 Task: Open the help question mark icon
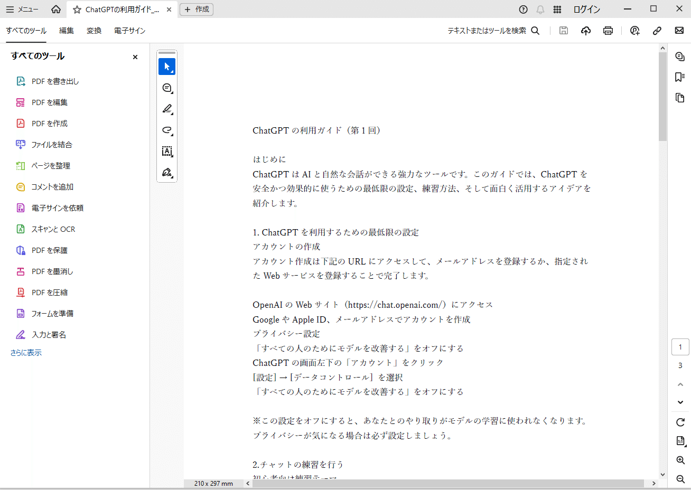523,10
